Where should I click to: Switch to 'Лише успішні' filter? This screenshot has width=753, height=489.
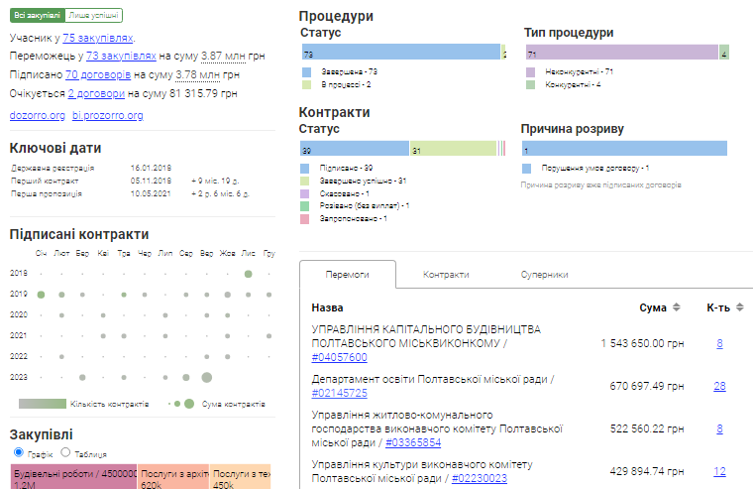tap(95, 16)
